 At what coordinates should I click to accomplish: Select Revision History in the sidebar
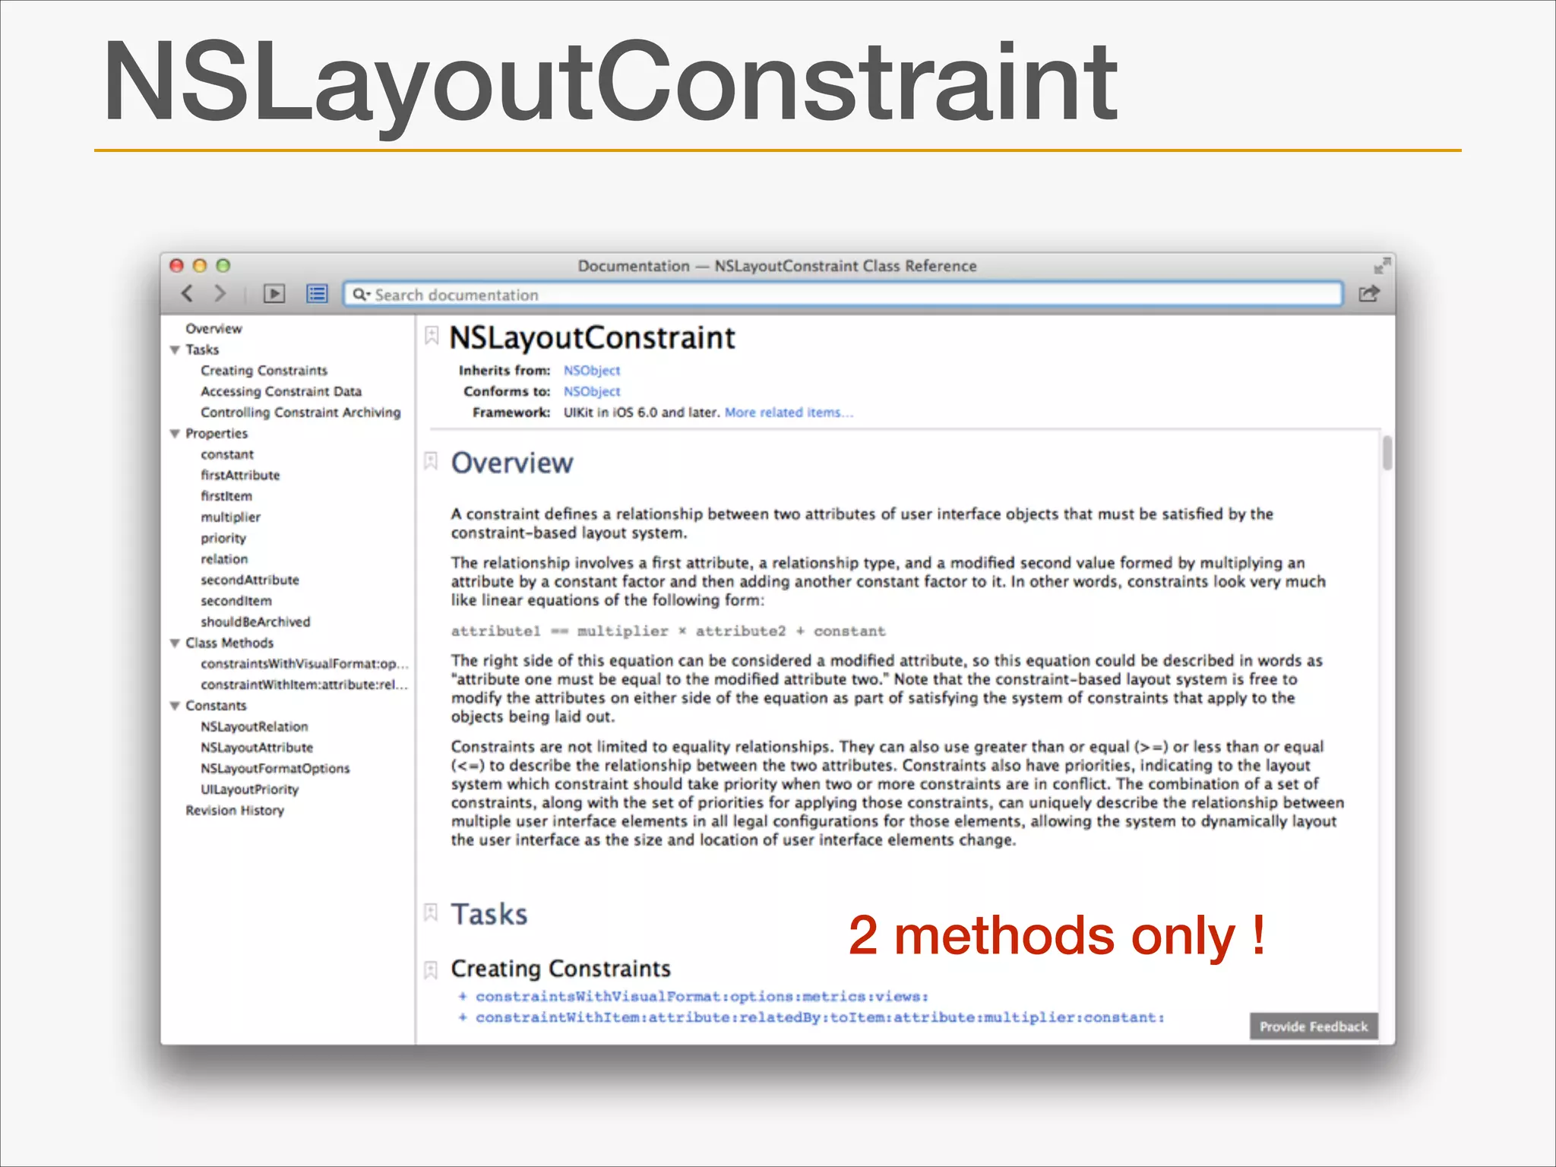coord(235,811)
